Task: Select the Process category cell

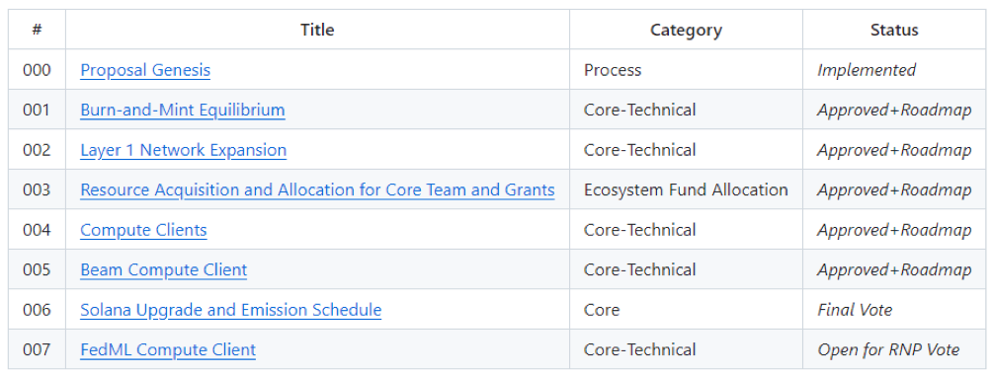Action: 686,69
